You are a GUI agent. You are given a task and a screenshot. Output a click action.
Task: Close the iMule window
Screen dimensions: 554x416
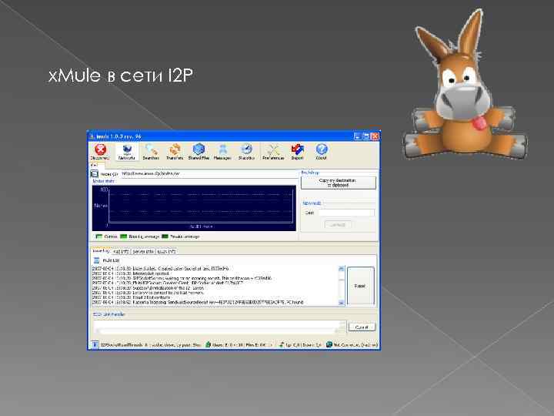[375, 136]
